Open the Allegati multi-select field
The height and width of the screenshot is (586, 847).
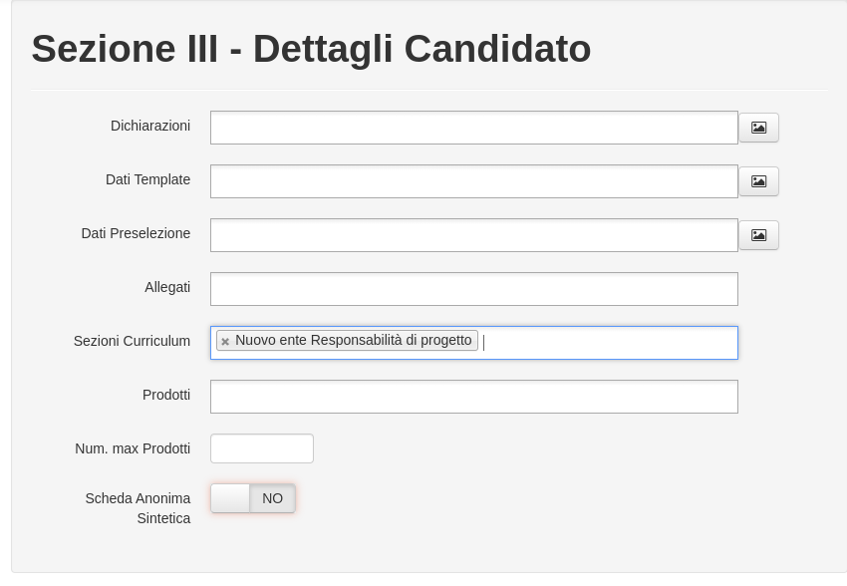pyautogui.click(x=473, y=289)
